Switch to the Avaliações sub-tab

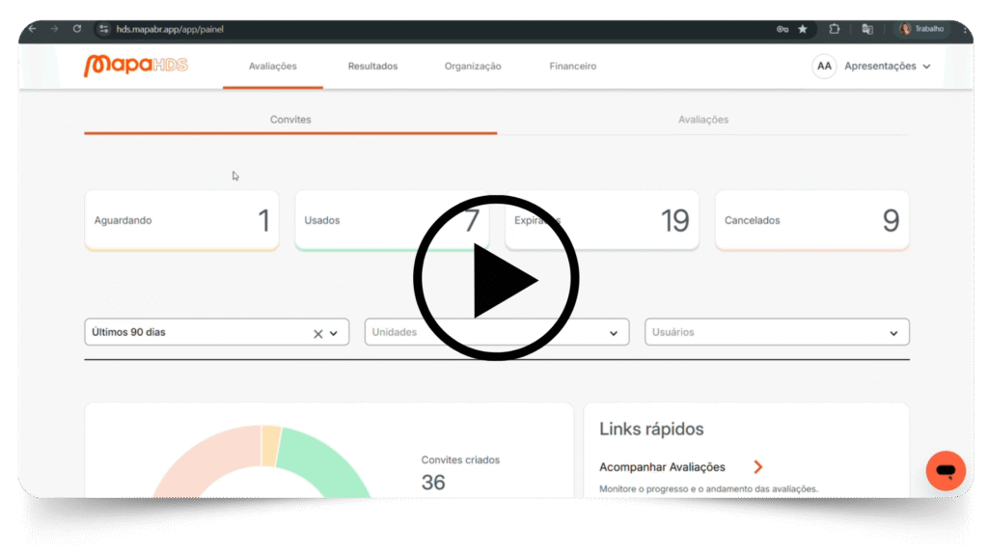pyautogui.click(x=703, y=120)
